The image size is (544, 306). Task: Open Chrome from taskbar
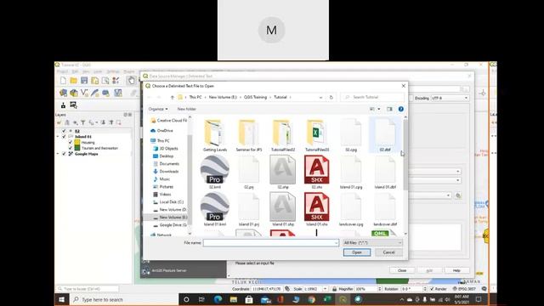312,299
